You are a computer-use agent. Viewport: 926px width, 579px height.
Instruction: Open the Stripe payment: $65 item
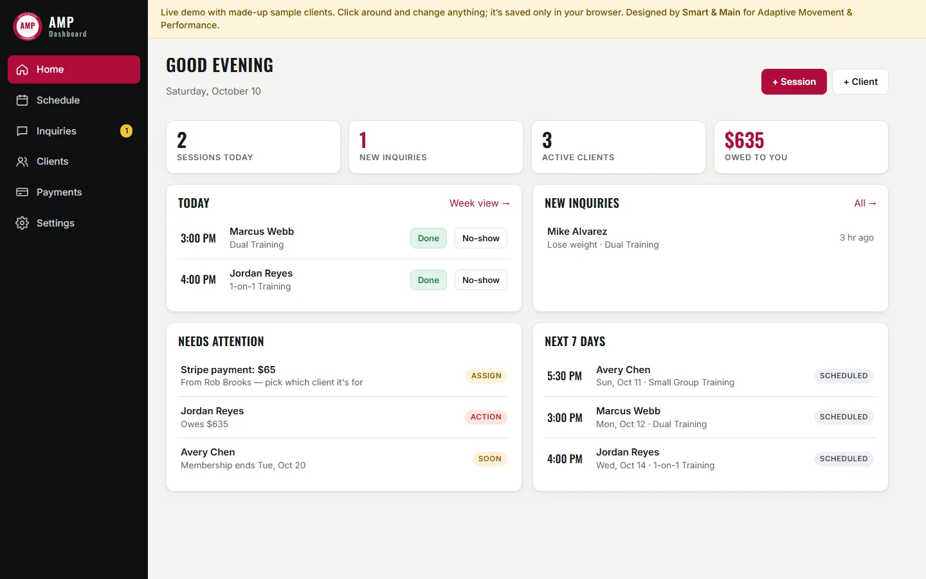pos(344,376)
